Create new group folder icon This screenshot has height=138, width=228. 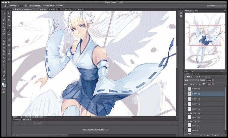coord(215,135)
